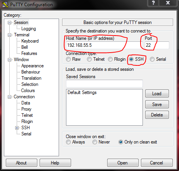Open the Features settings category
The height and width of the screenshot is (171, 179).
pos(29,53)
